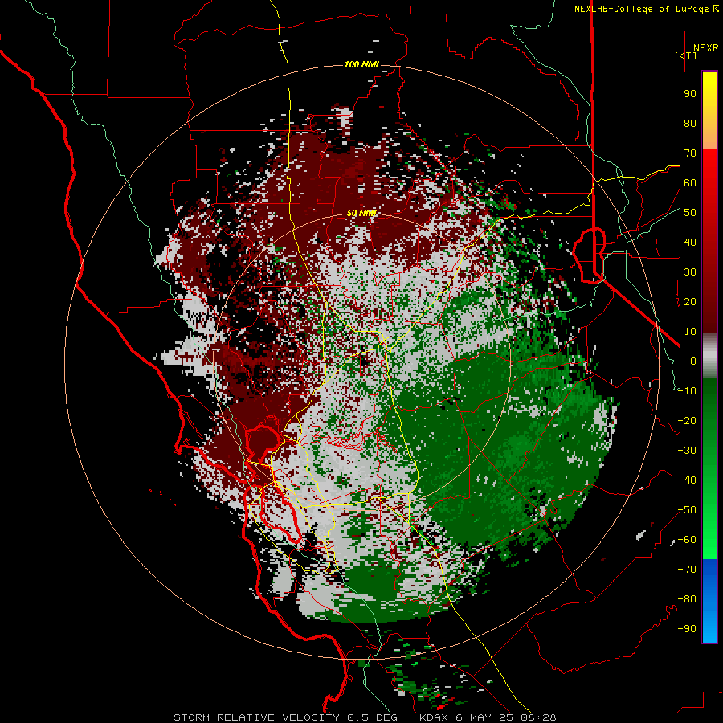723x723 pixels.
Task: Click the NEXLAB-College of DuPage credit text
Action: point(641,9)
